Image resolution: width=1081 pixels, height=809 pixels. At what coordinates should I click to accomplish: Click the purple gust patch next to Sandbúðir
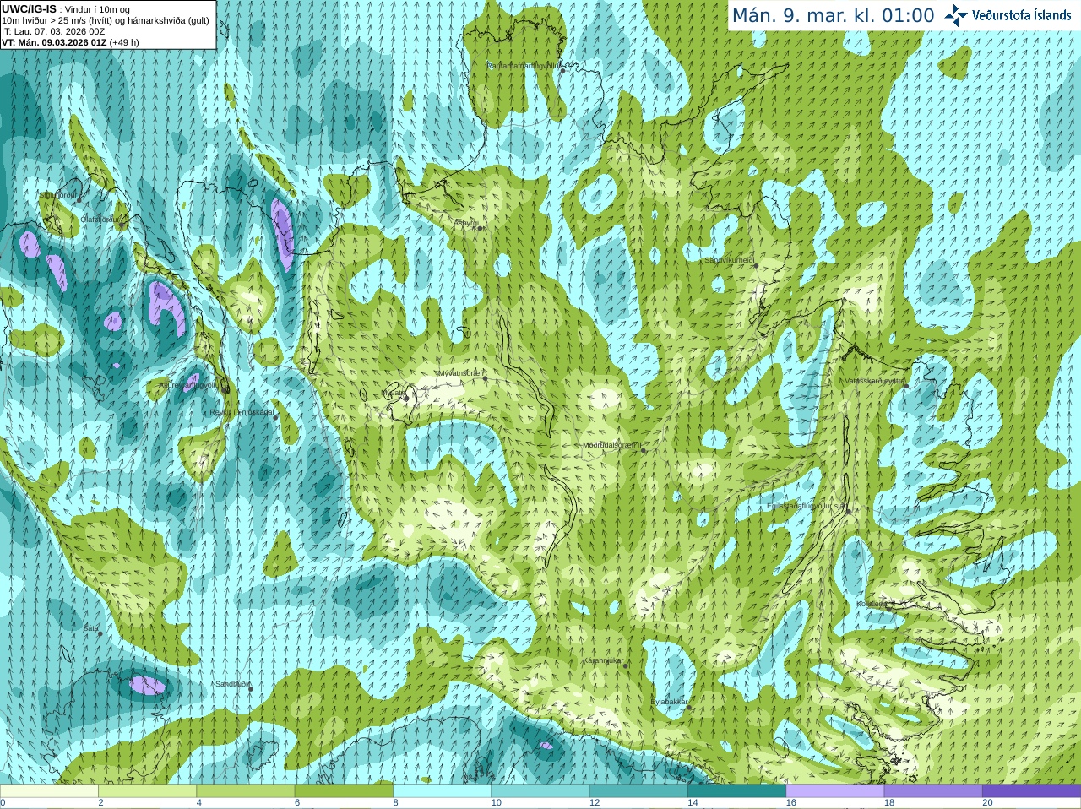click(149, 685)
